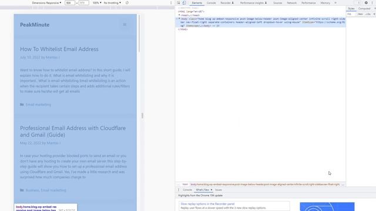
Task: Select the Computed sidebar tab
Action: point(364,9)
